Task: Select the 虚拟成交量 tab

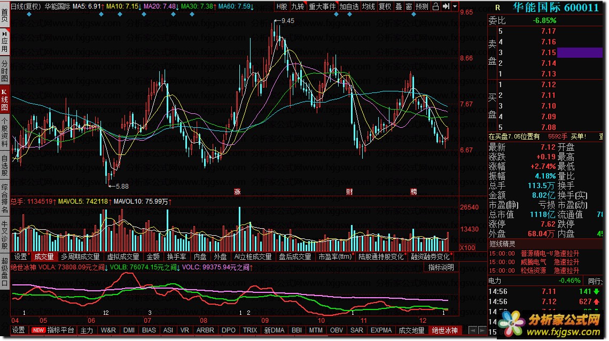Action: point(123,257)
